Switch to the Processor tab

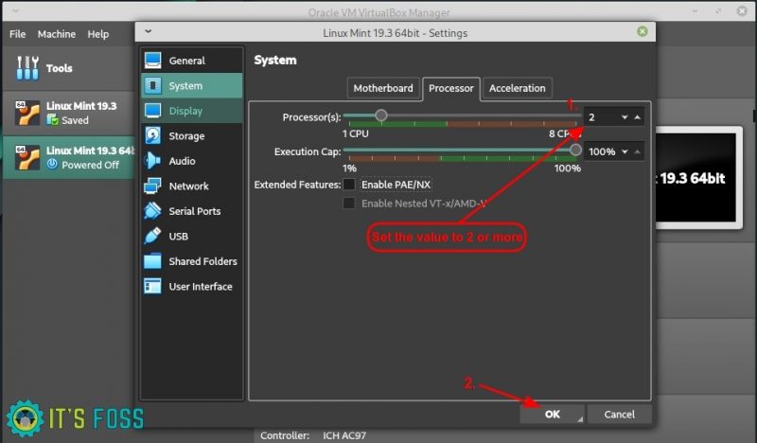451,88
